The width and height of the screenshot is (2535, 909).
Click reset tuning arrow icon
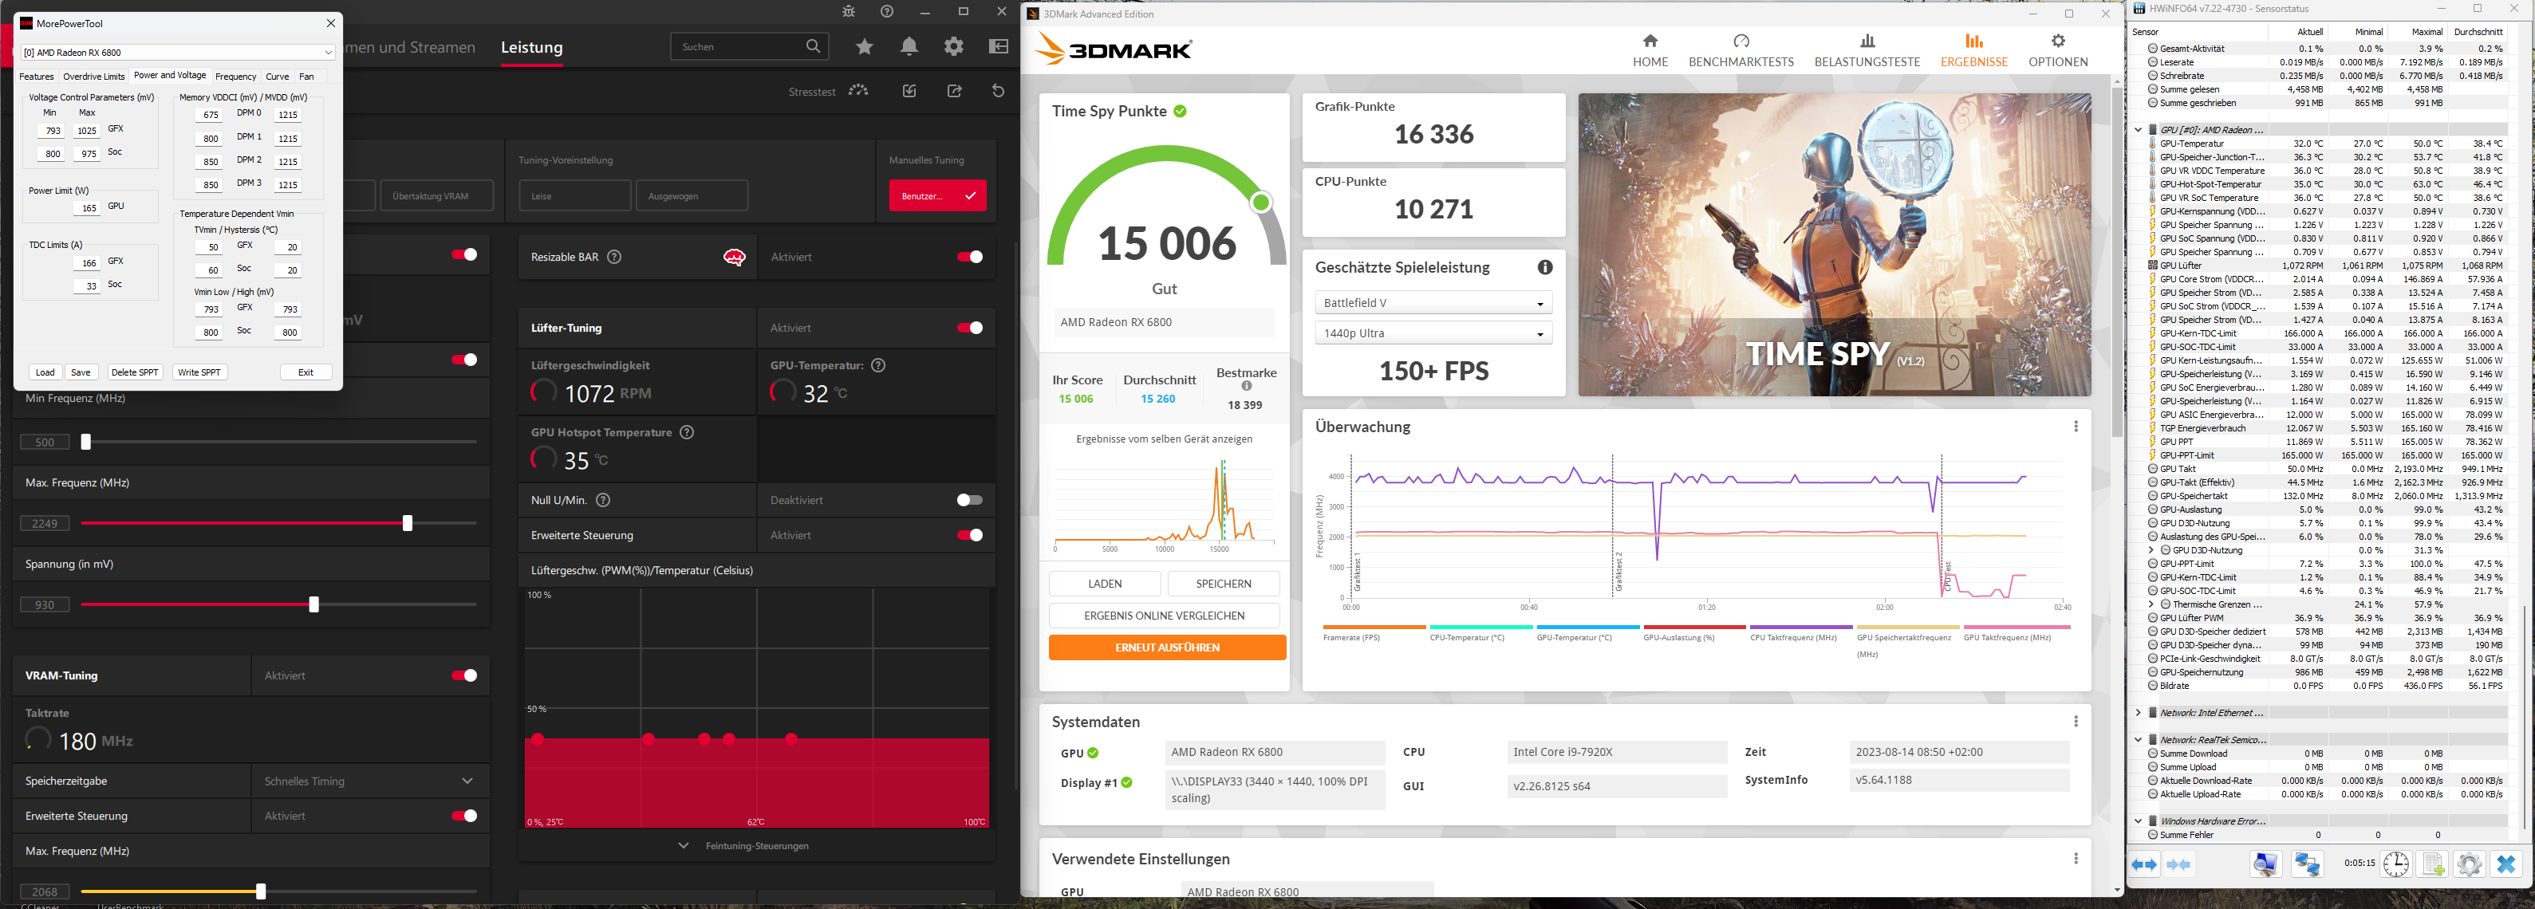(998, 92)
